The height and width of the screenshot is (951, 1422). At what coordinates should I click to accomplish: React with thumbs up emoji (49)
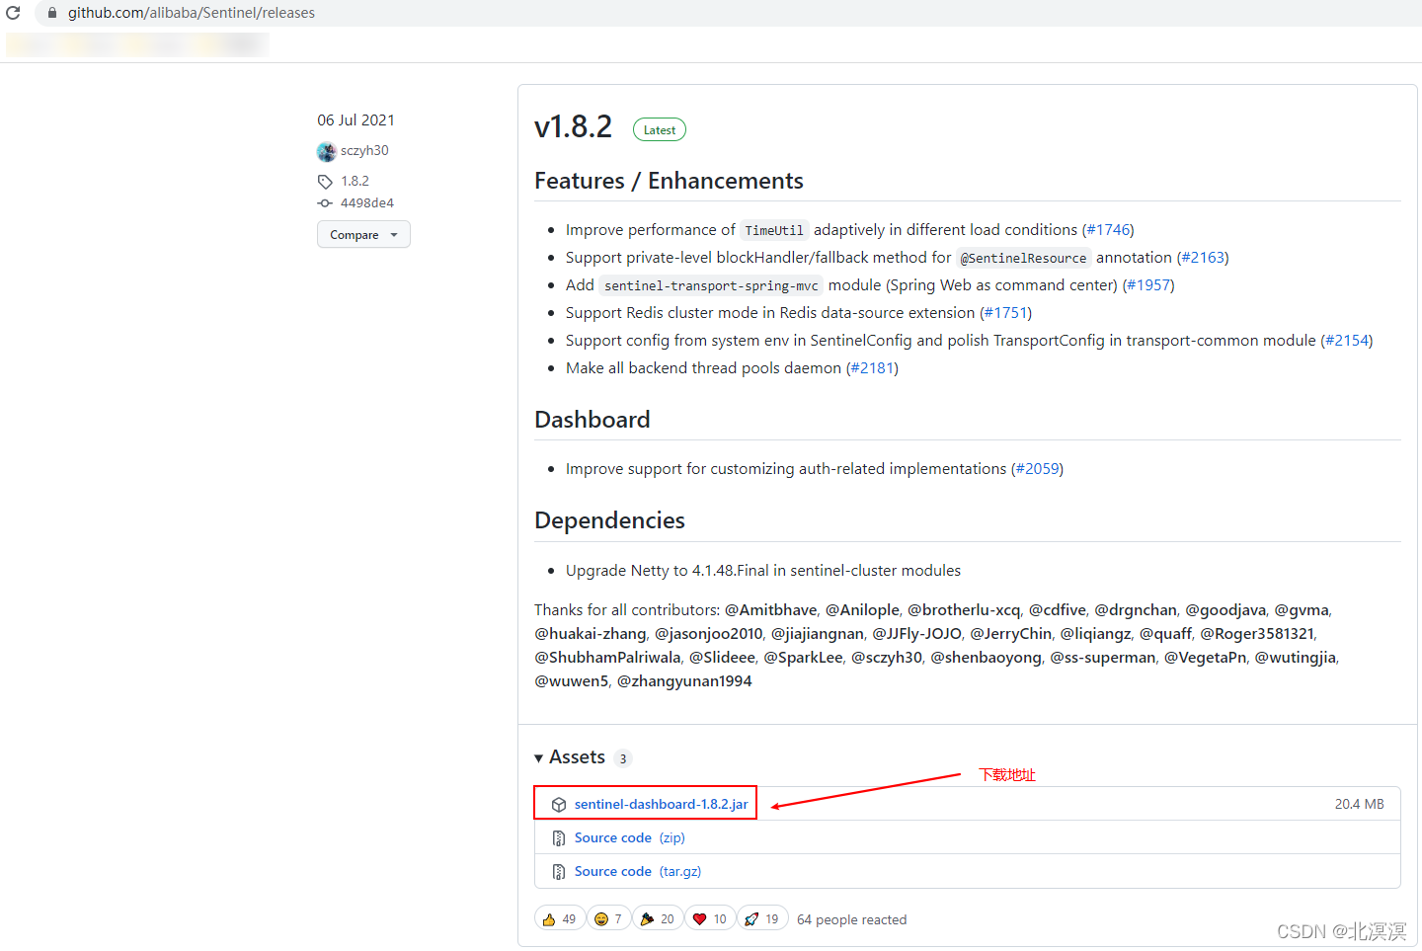560,919
